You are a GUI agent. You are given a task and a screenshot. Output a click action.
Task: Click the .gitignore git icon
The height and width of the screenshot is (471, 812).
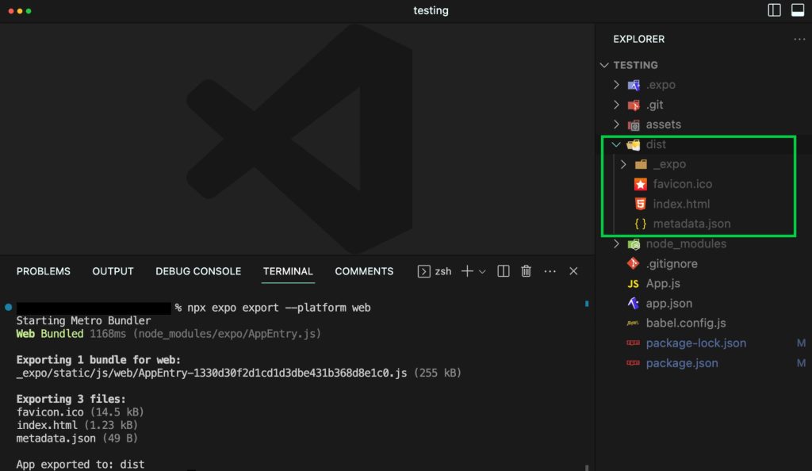634,263
